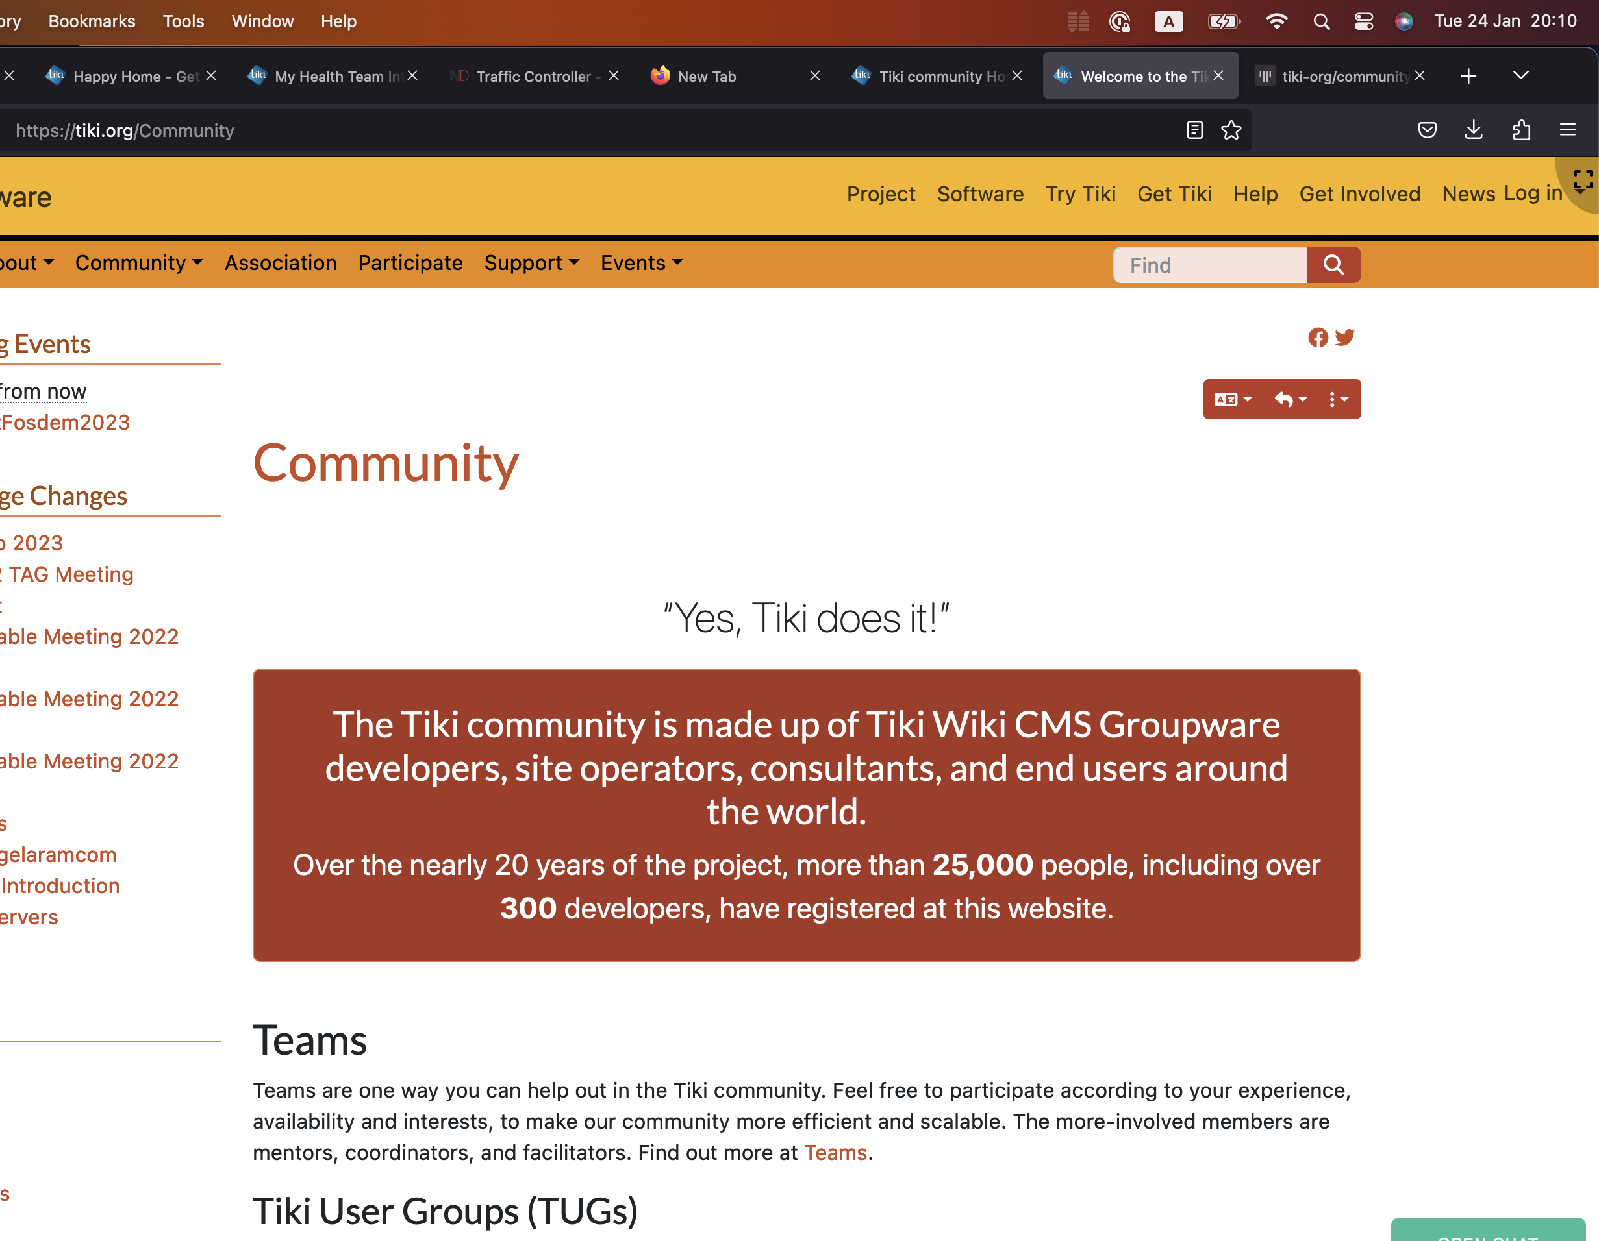
Task: Close the Traffic Controller tab
Action: tap(614, 75)
